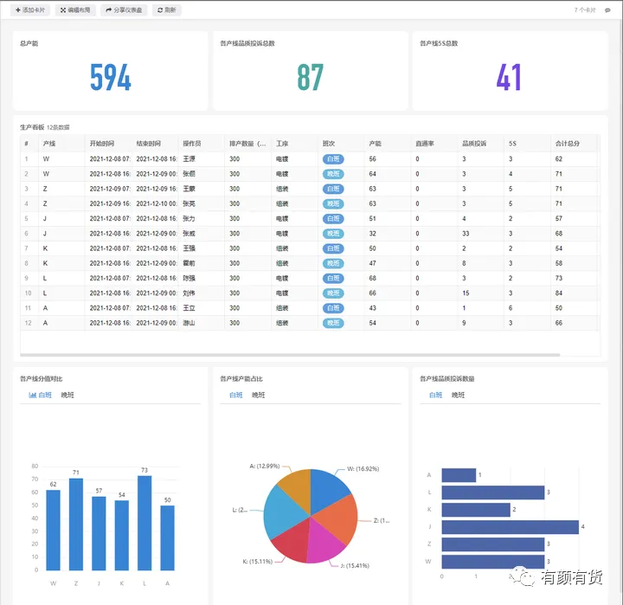Click the 品质投诉 column header

click(x=474, y=144)
